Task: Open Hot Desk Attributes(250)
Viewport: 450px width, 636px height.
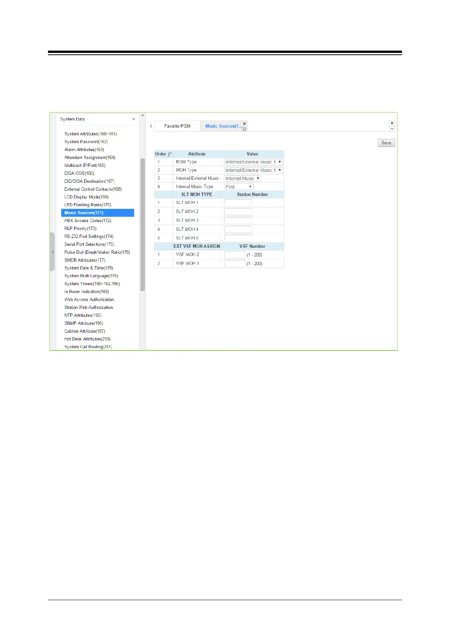Action: pyautogui.click(x=87, y=339)
